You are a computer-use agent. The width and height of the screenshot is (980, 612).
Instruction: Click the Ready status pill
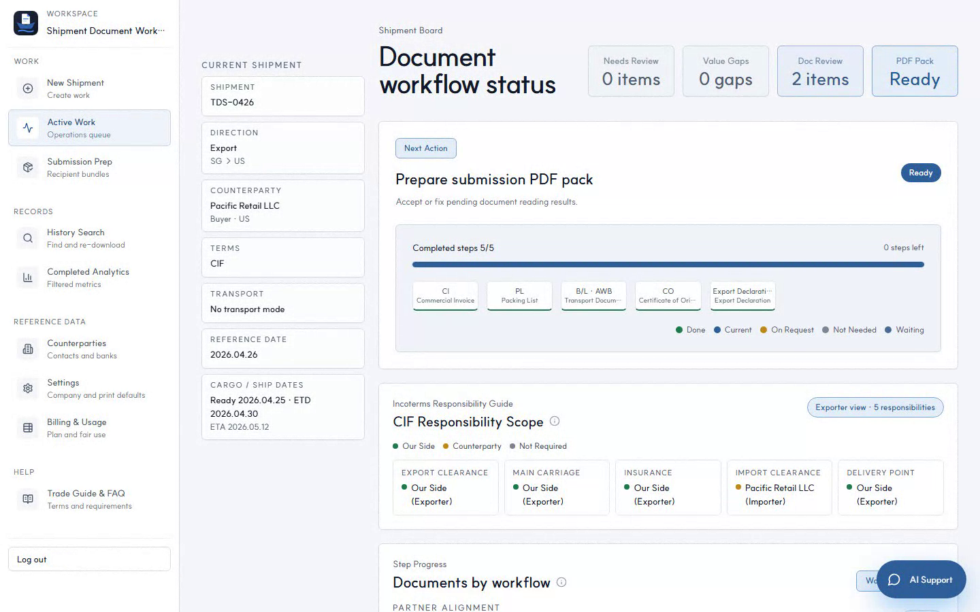pos(921,173)
